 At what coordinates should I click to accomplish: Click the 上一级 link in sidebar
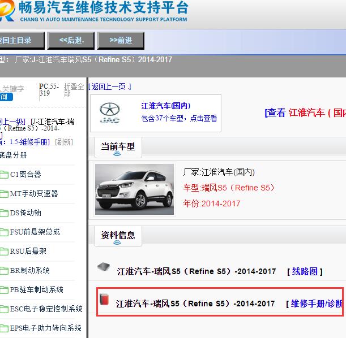coord(12,122)
